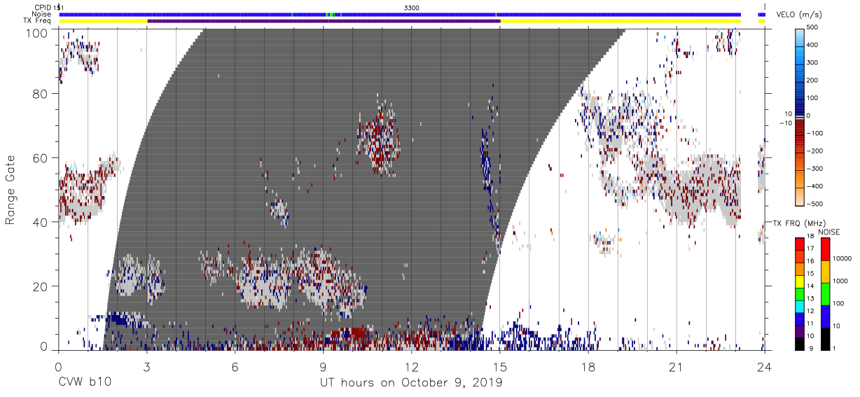Click the 'TX FRQ (MHz)' legend title
This screenshot has height=397, width=860.
tap(798, 223)
